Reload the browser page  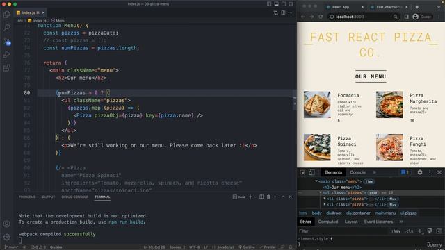coord(321,17)
